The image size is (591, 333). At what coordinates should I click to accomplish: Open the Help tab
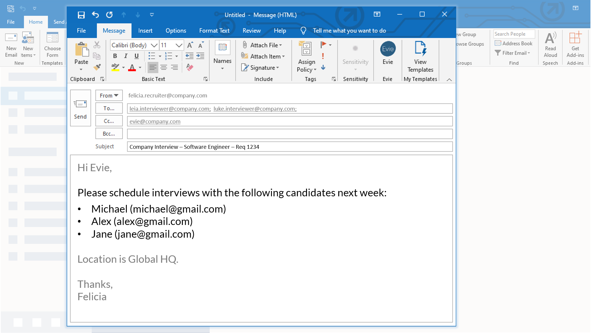[x=280, y=31]
